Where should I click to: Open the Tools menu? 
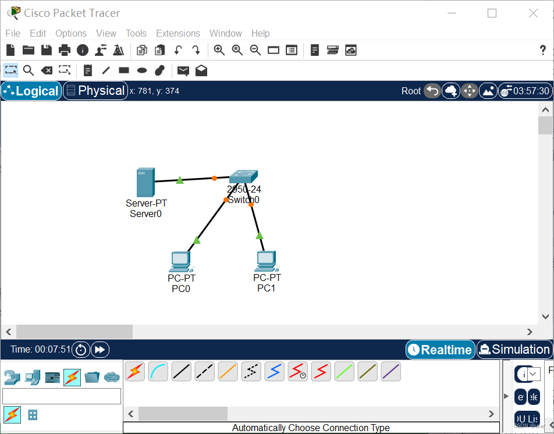coord(136,33)
